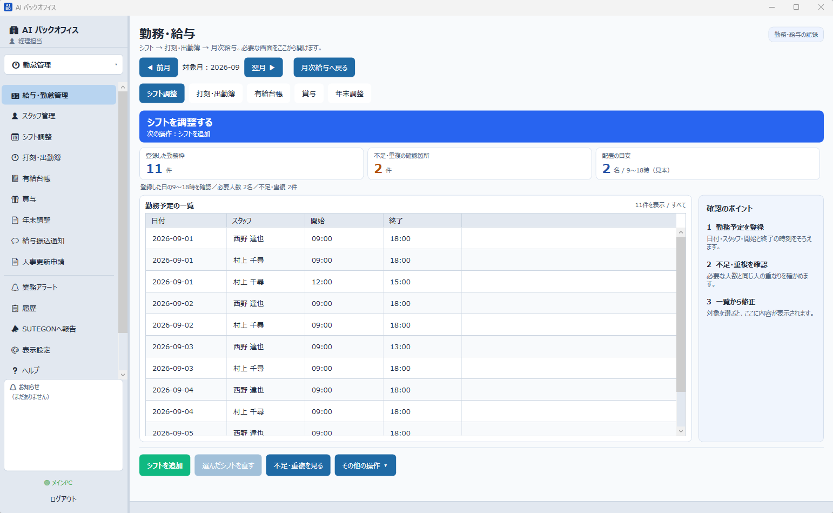833x513 pixels.
Task: Click the スタッフ管理 person icon
Action: [15, 116]
